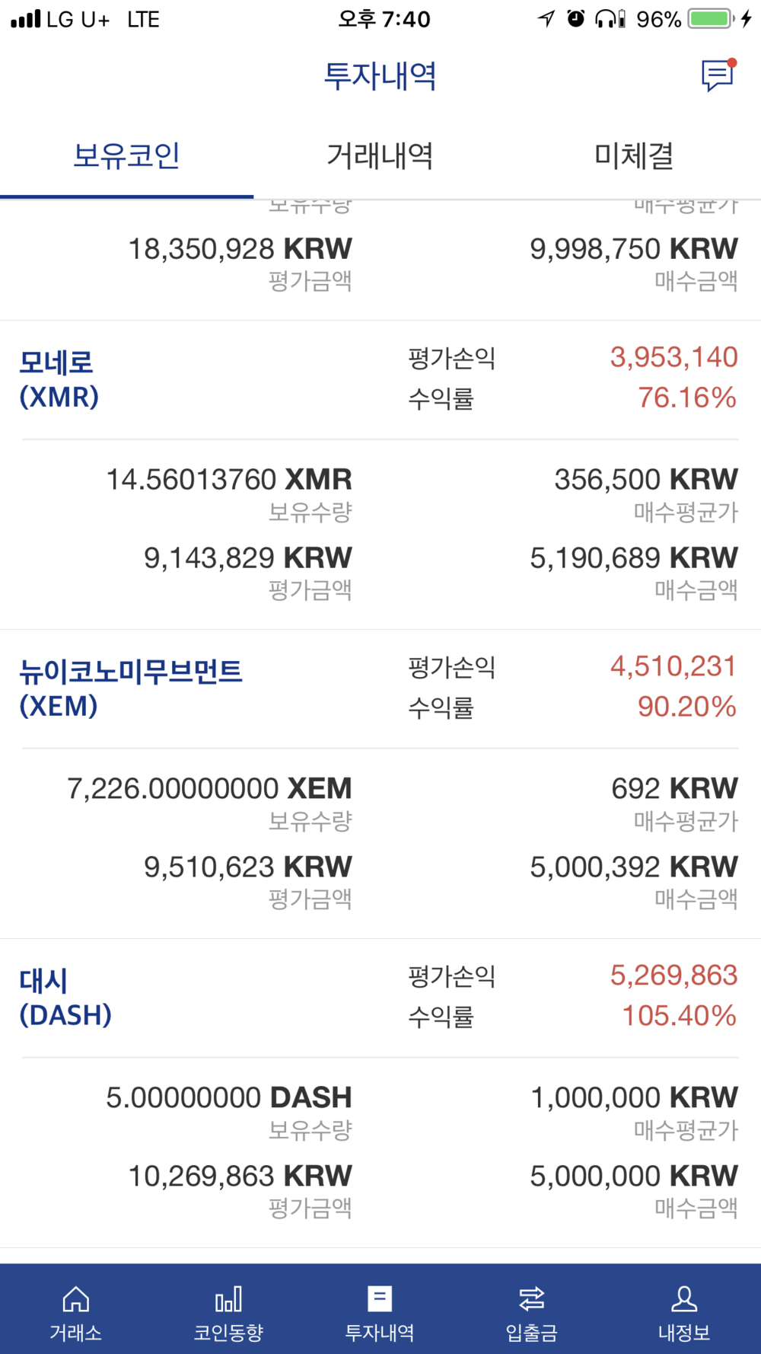Tap the XMR 76.16% profit rate
The height and width of the screenshot is (1354, 761).
(687, 398)
